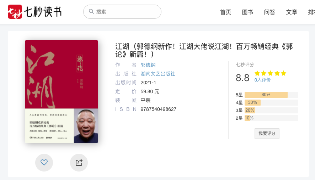
Task: Click the 5星 80% rating bar
Action: click(271, 95)
